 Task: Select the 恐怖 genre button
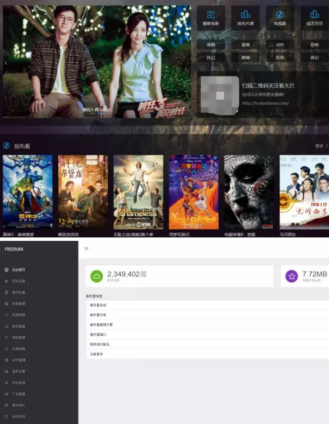point(314,44)
